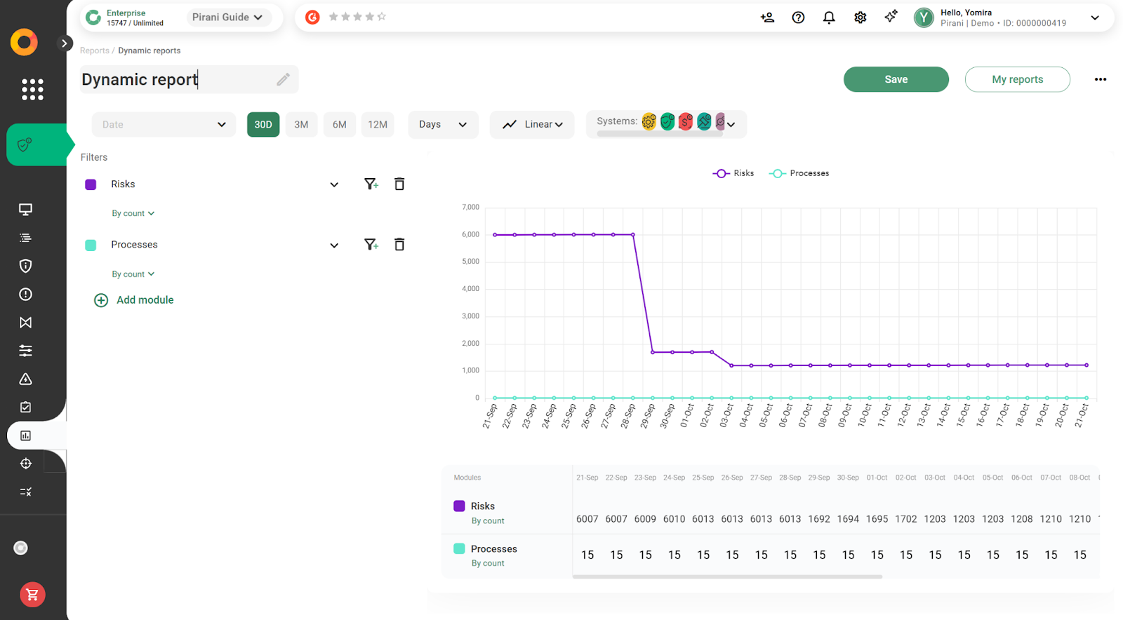Click the notifications bell icon

coord(829,18)
